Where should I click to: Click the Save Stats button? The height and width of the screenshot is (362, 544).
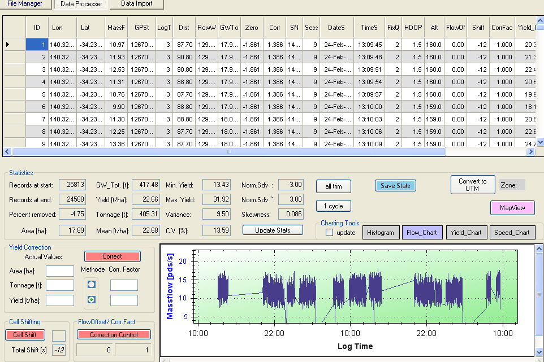pyautogui.click(x=395, y=186)
